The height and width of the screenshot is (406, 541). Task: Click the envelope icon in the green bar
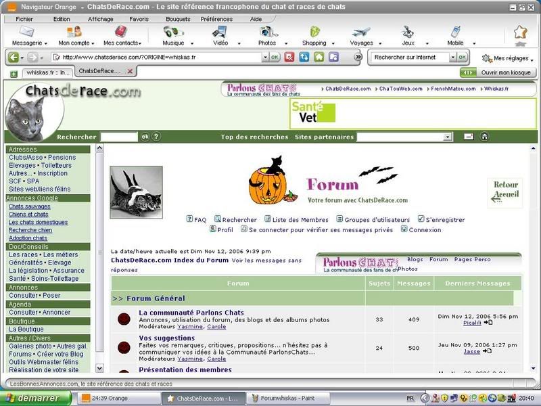click(469, 137)
